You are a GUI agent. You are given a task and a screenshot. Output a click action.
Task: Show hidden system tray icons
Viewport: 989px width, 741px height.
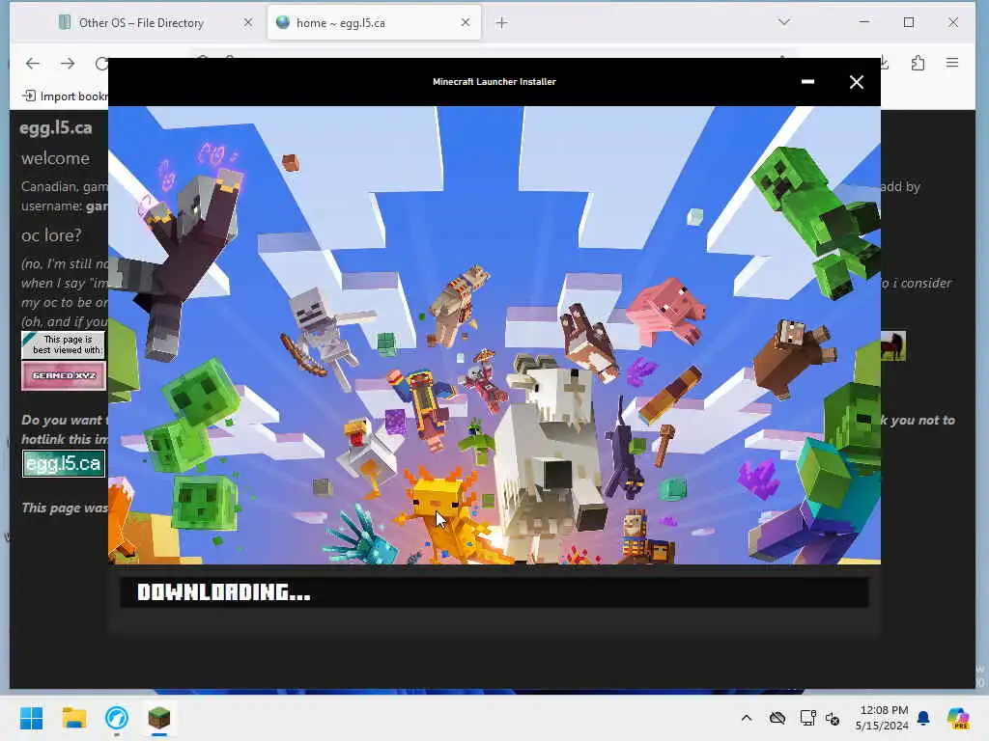point(747,718)
